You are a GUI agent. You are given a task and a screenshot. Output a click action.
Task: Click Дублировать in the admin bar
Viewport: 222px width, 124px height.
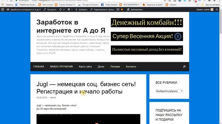click(135, 10)
